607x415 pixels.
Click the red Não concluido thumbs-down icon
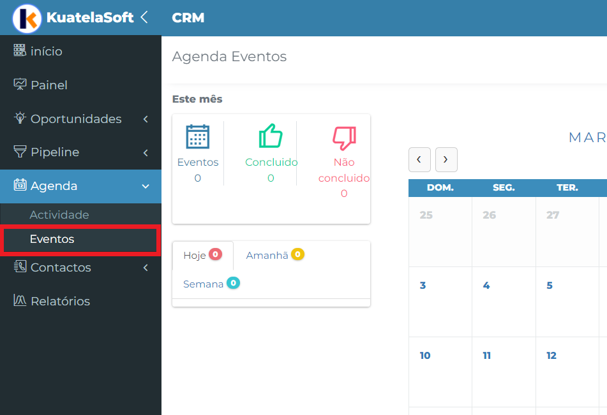[344, 138]
